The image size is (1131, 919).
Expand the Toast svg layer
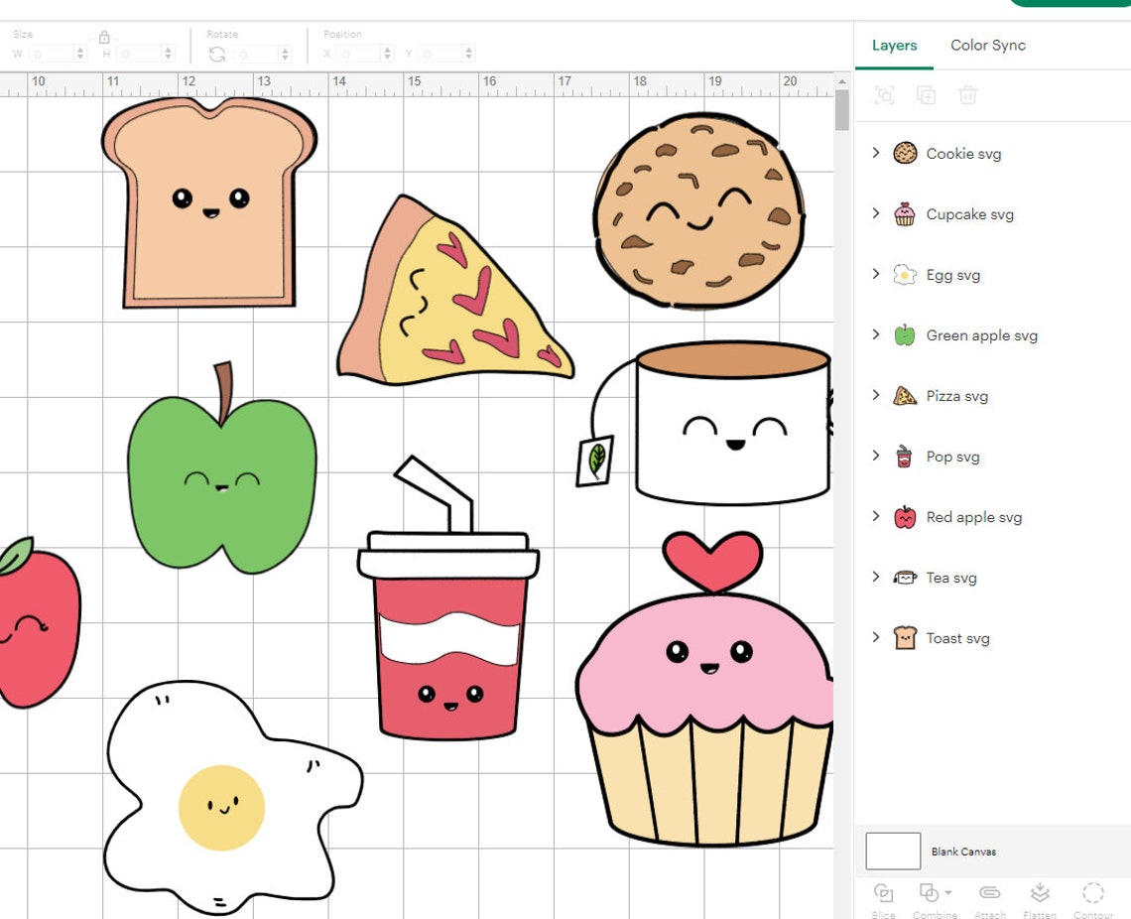tap(876, 637)
